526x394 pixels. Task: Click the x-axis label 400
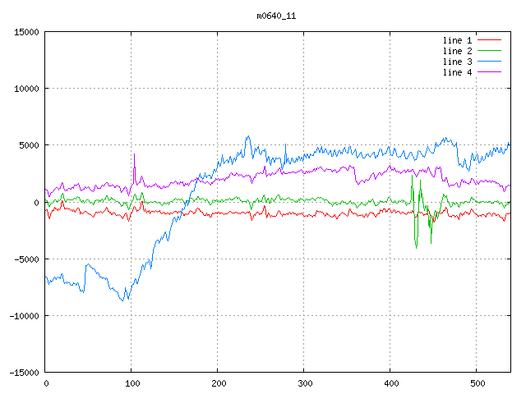click(x=390, y=383)
